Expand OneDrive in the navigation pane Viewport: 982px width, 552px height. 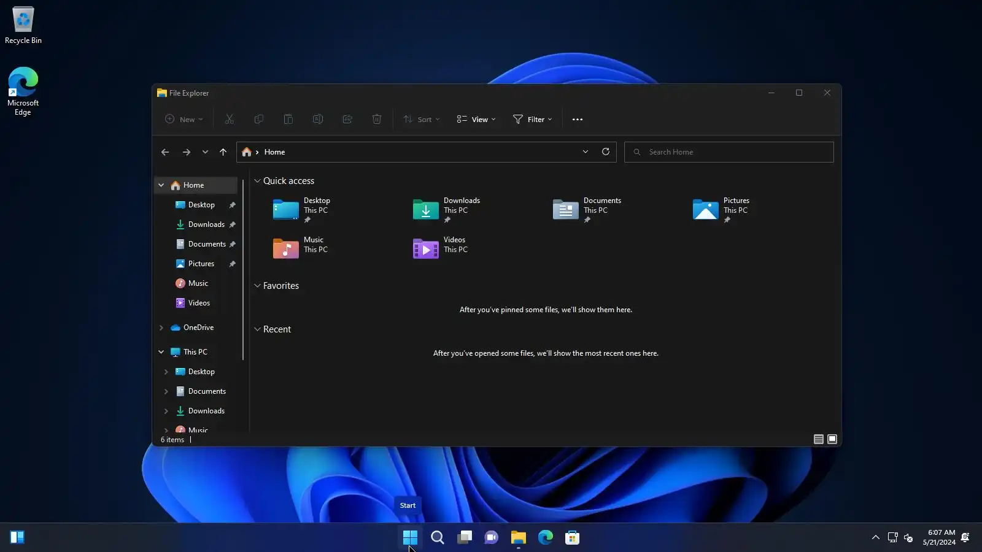point(161,328)
